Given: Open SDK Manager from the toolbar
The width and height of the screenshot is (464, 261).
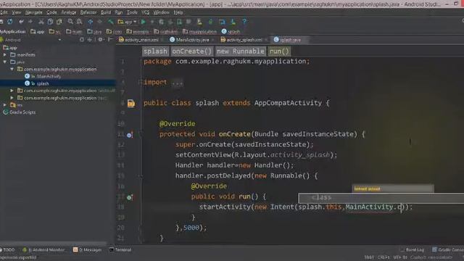Looking at the screenshot, I should [x=233, y=22].
